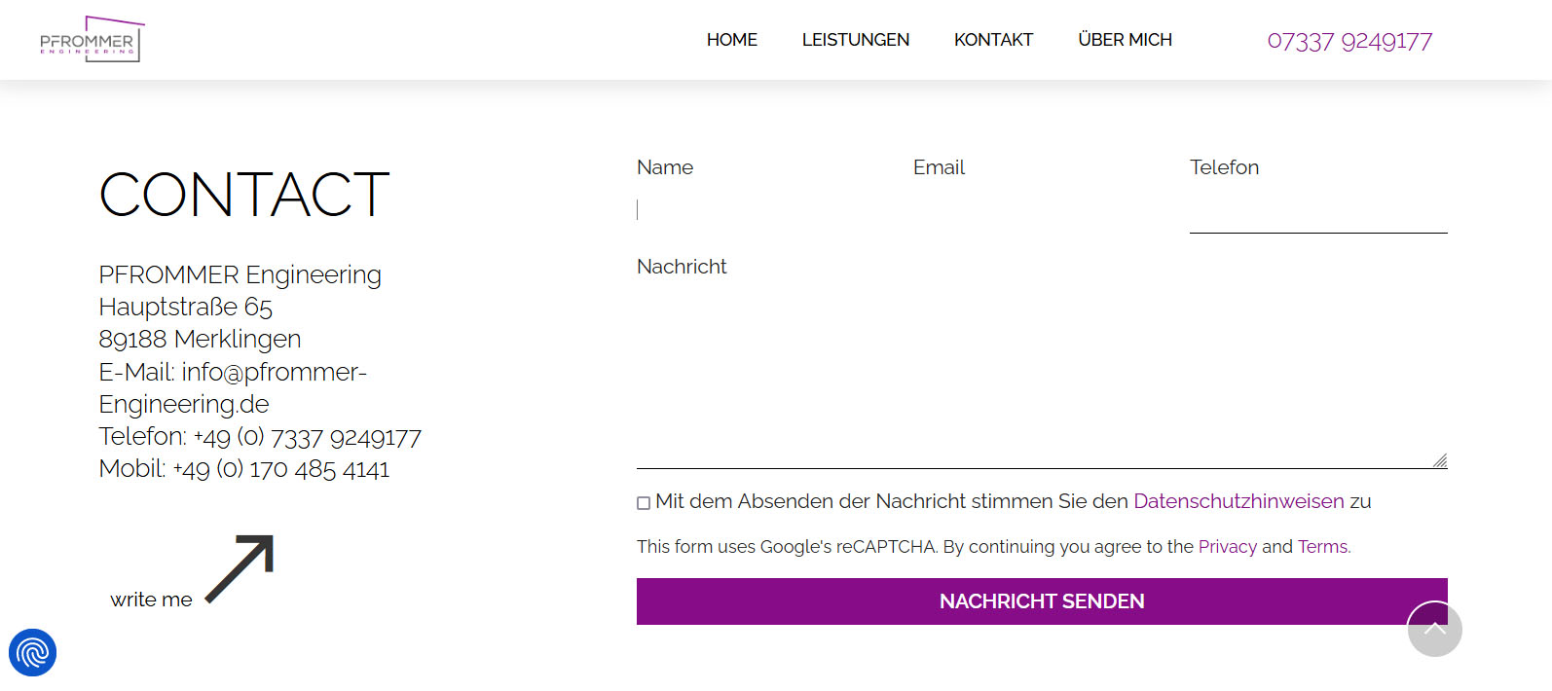Click the PFROMMER Engineering logo
The image size is (1552, 691).
click(x=91, y=40)
